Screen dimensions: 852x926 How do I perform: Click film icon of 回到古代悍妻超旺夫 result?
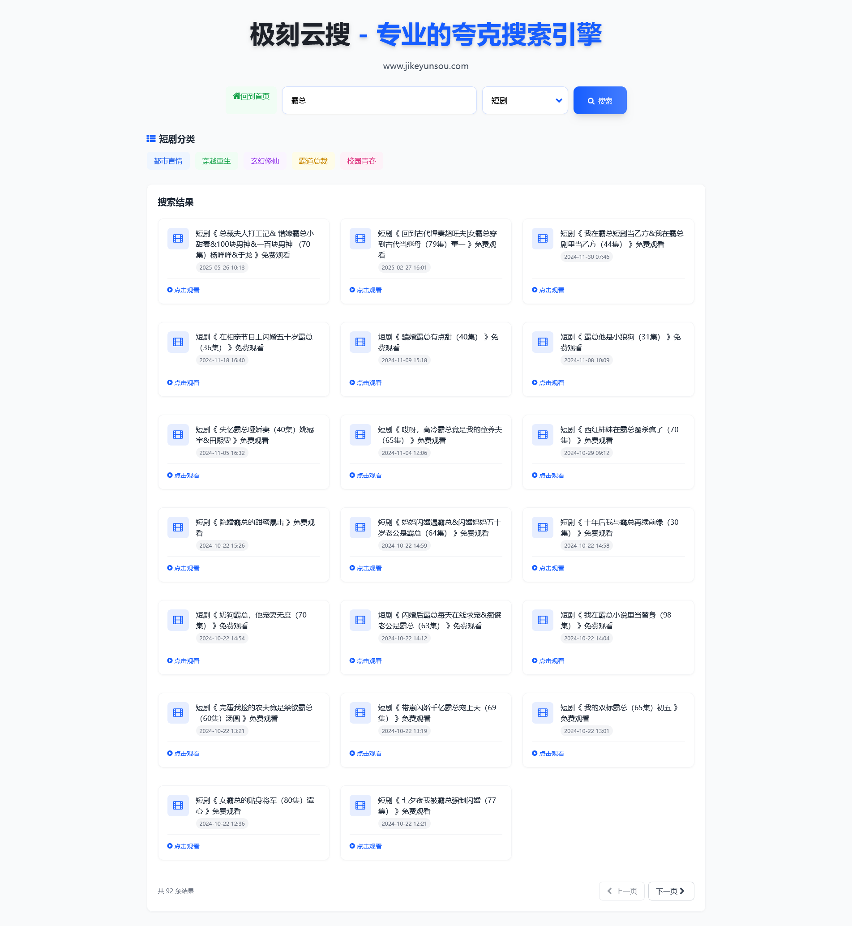tap(360, 238)
